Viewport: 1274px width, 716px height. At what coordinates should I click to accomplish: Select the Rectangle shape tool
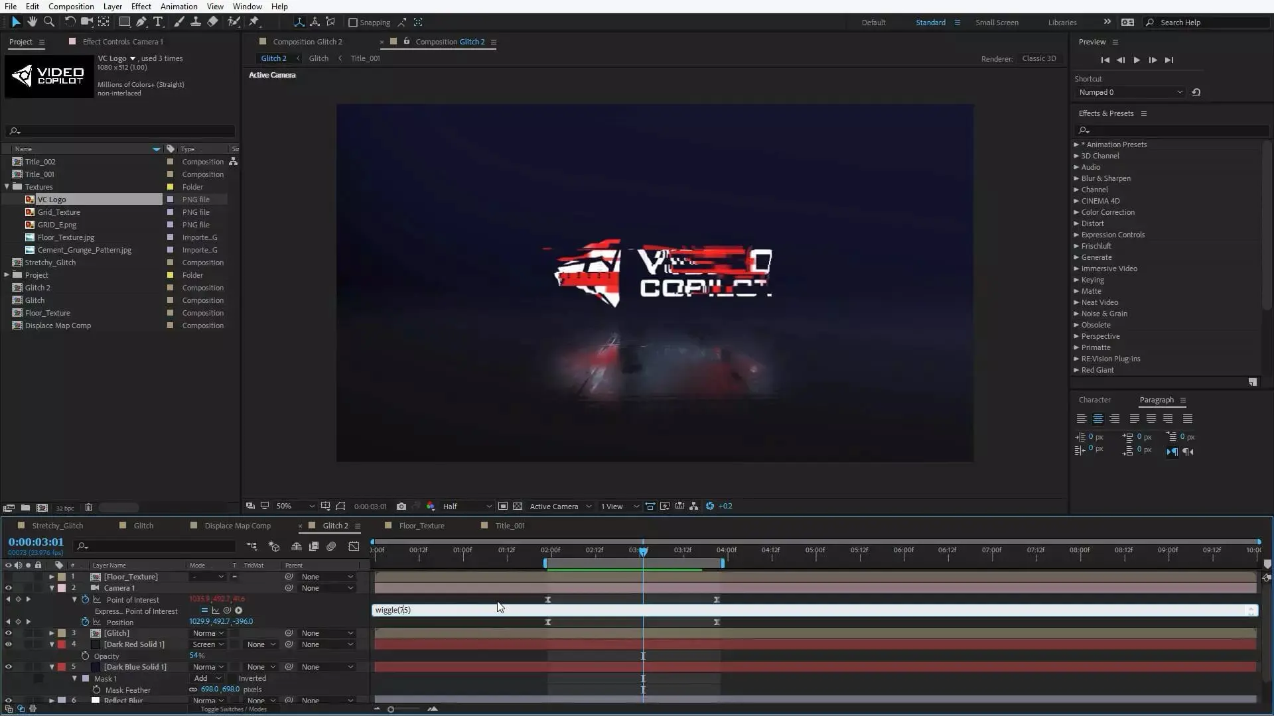[124, 22]
